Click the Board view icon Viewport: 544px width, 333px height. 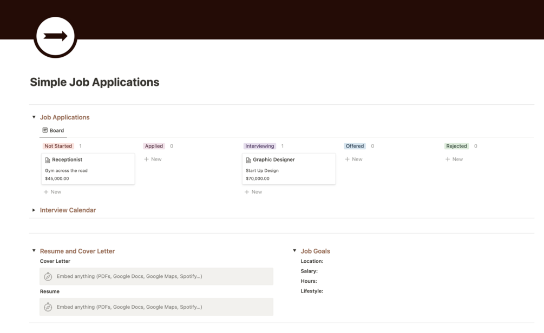[45, 130]
